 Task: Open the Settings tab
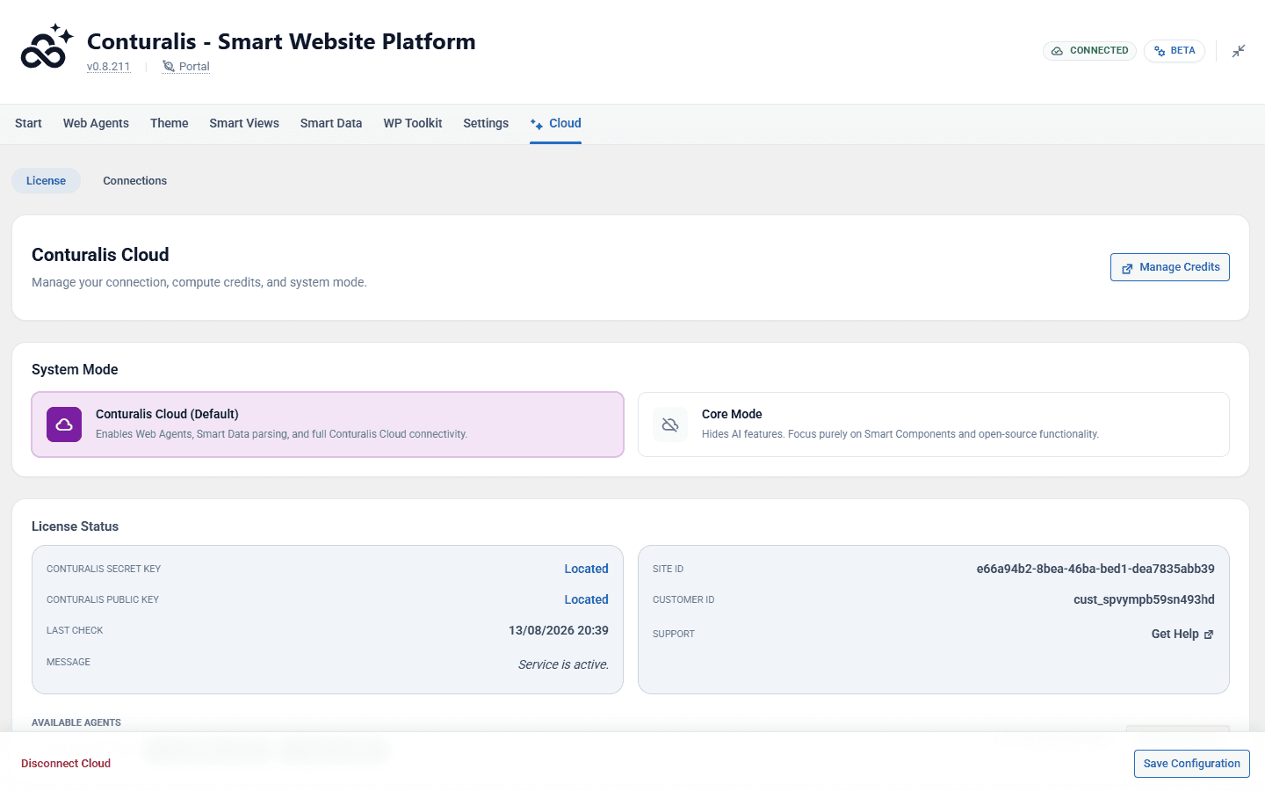(x=486, y=123)
